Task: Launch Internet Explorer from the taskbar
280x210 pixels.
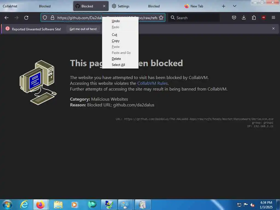Action: pyautogui.click(x=24, y=205)
